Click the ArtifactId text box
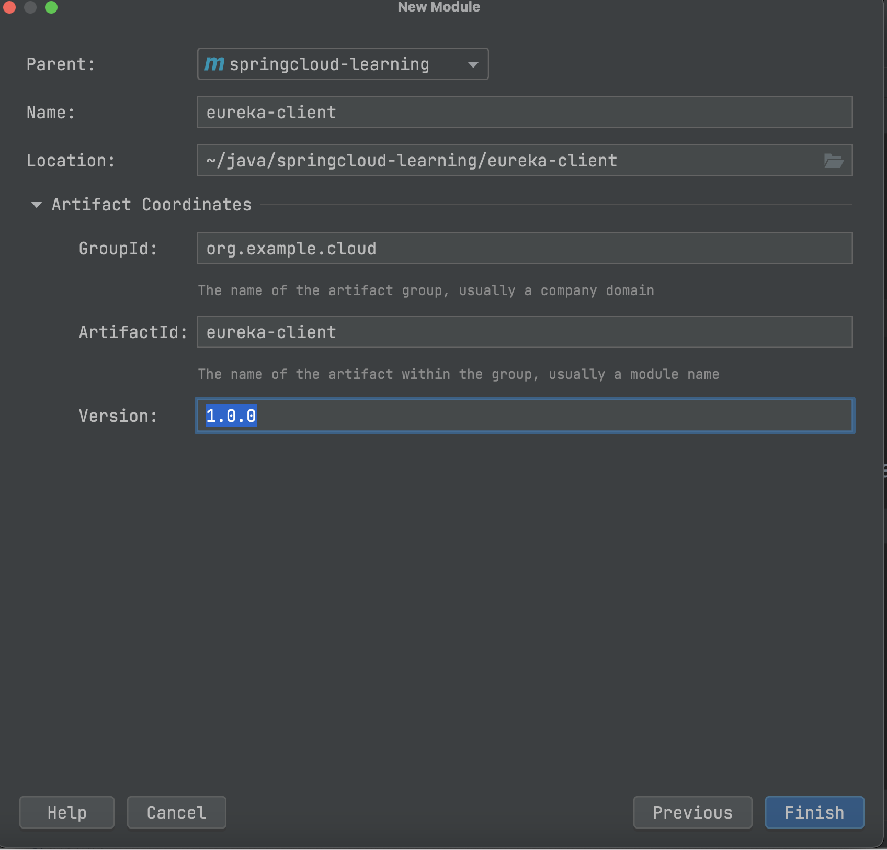The image size is (887, 850). click(524, 332)
